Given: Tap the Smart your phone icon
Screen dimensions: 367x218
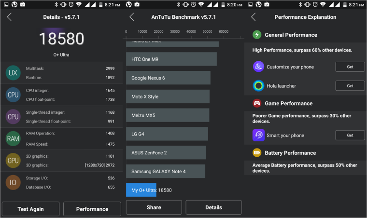Looking at the screenshot, I should [x=258, y=136].
